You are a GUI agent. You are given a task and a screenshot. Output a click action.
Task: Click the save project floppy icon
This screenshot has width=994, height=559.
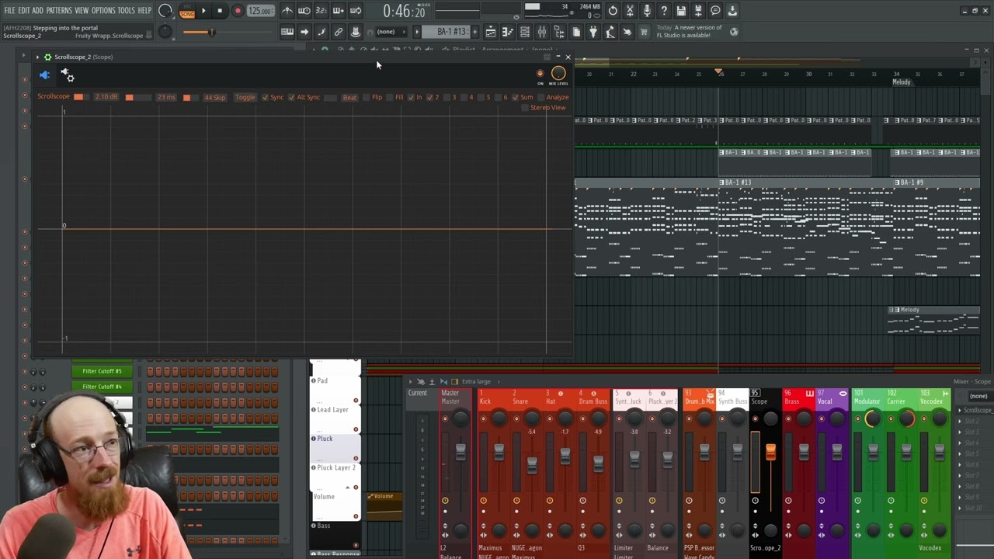point(681,11)
